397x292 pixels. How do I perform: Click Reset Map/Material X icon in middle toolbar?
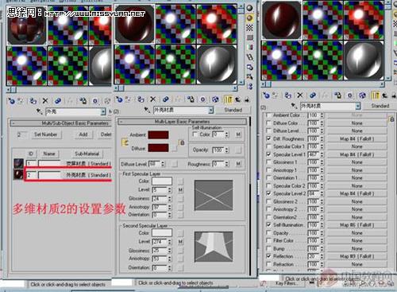[x=152, y=99]
